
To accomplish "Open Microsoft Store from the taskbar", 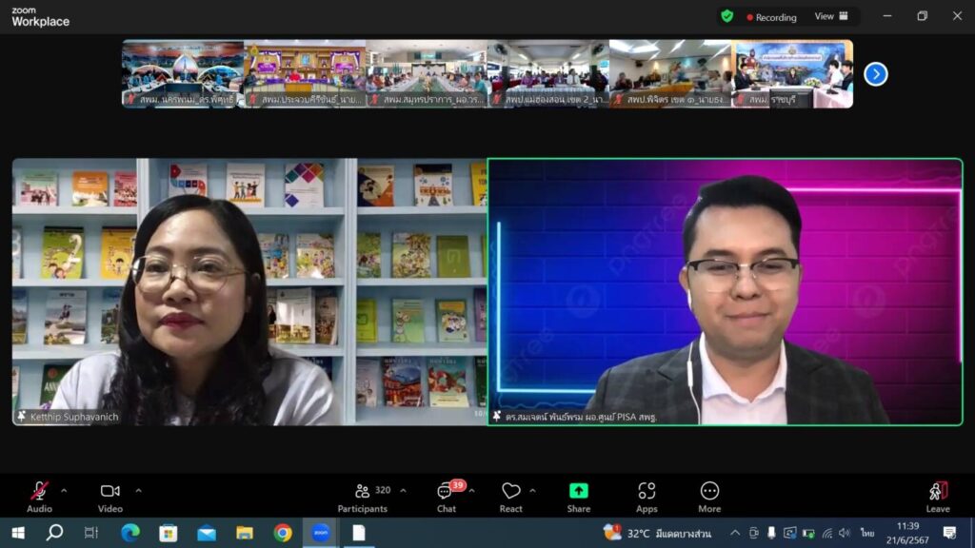I will coord(168,533).
